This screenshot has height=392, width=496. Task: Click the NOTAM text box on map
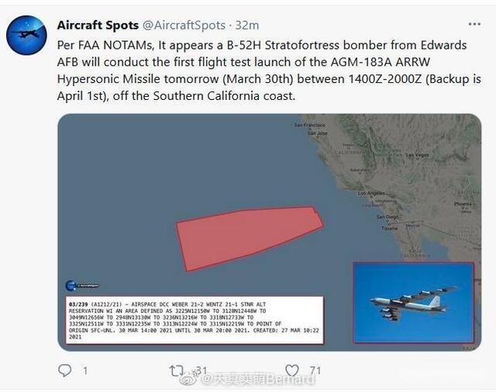pos(195,320)
